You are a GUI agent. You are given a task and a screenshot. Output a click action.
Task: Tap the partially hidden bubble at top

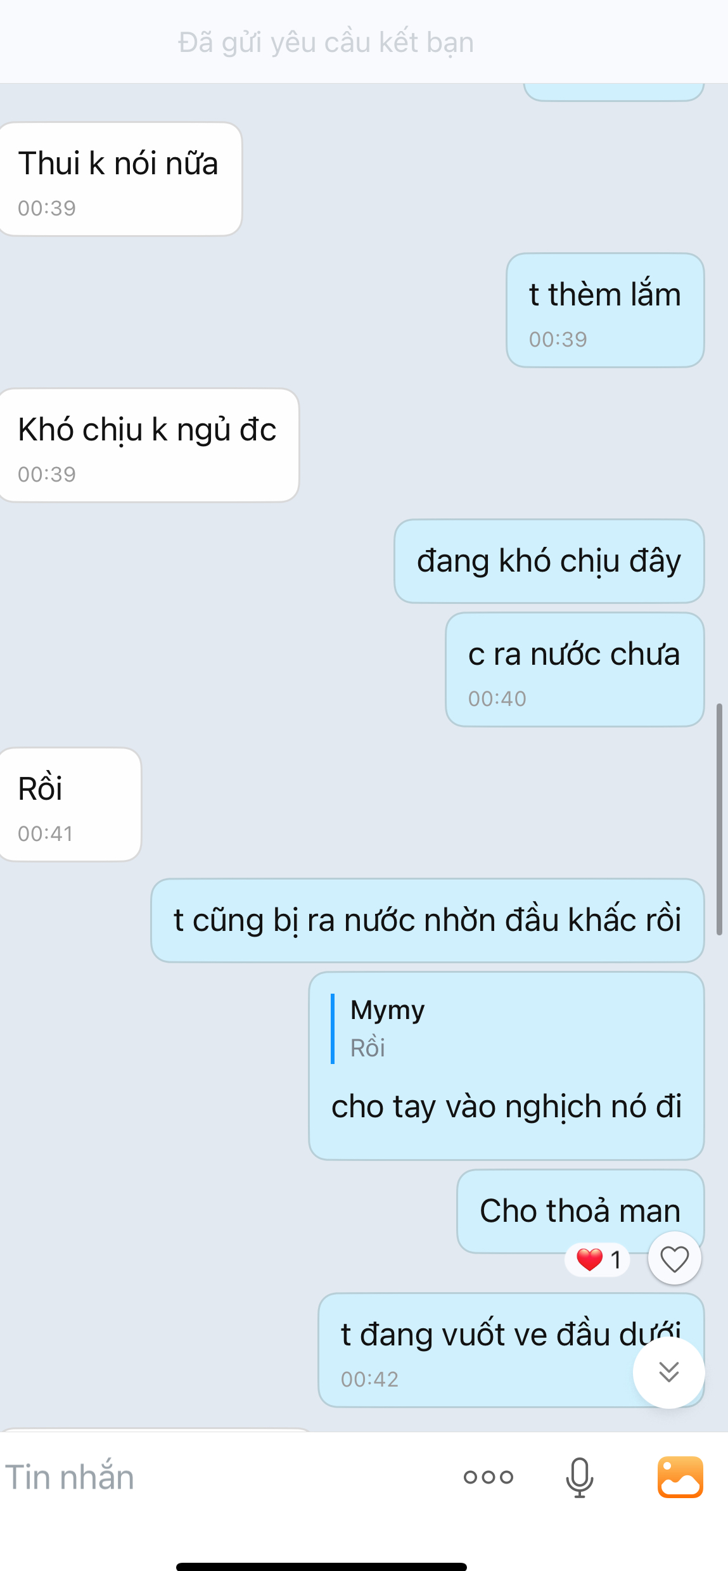pyautogui.click(x=613, y=92)
